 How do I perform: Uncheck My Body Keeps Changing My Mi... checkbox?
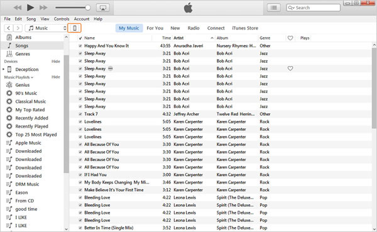(80, 182)
